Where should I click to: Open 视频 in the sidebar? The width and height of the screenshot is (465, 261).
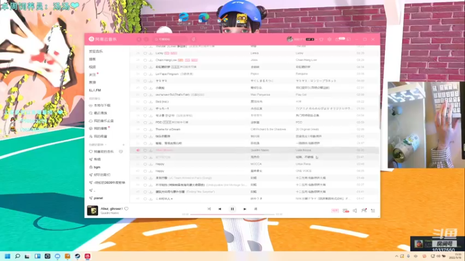tap(92, 67)
